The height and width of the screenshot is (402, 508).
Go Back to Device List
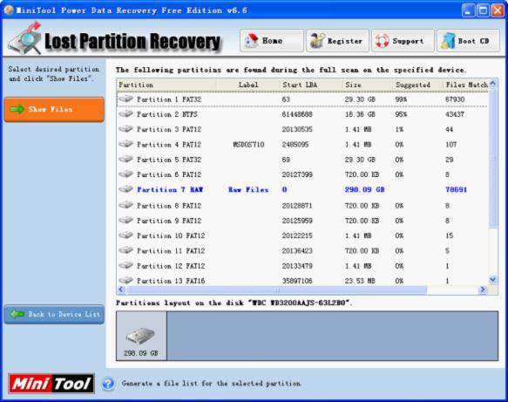coord(54,314)
